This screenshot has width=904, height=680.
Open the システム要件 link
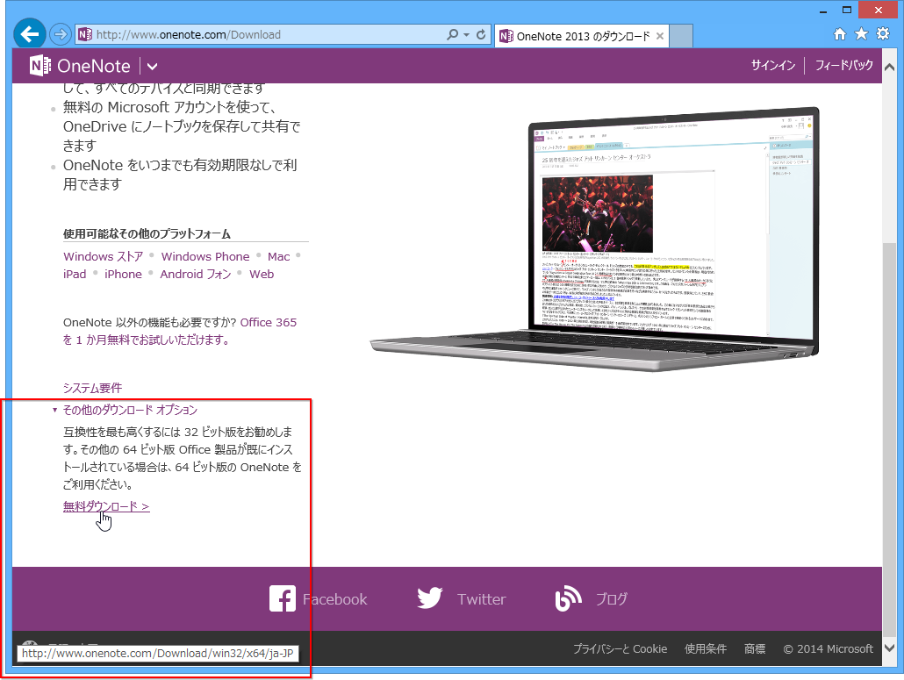92,387
